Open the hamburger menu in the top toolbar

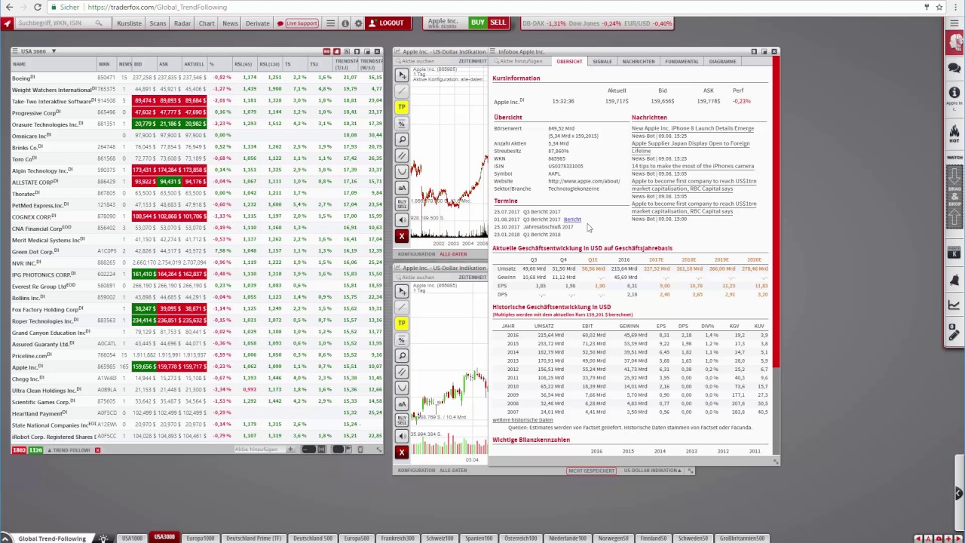click(x=330, y=23)
